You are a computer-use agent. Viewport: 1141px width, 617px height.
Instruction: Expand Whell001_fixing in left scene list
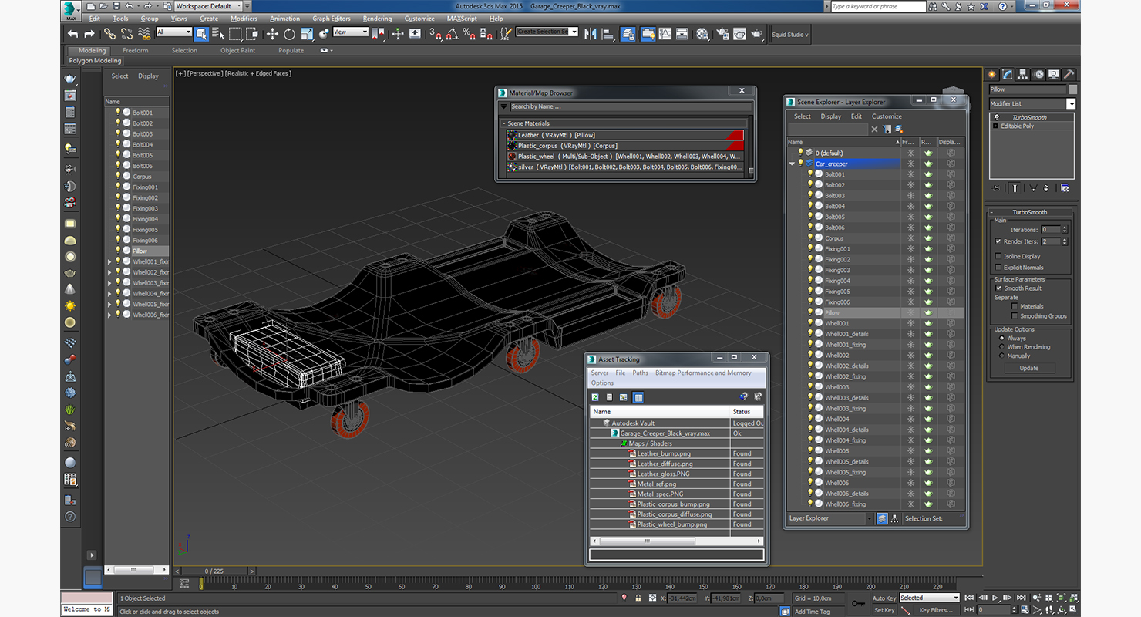(109, 262)
